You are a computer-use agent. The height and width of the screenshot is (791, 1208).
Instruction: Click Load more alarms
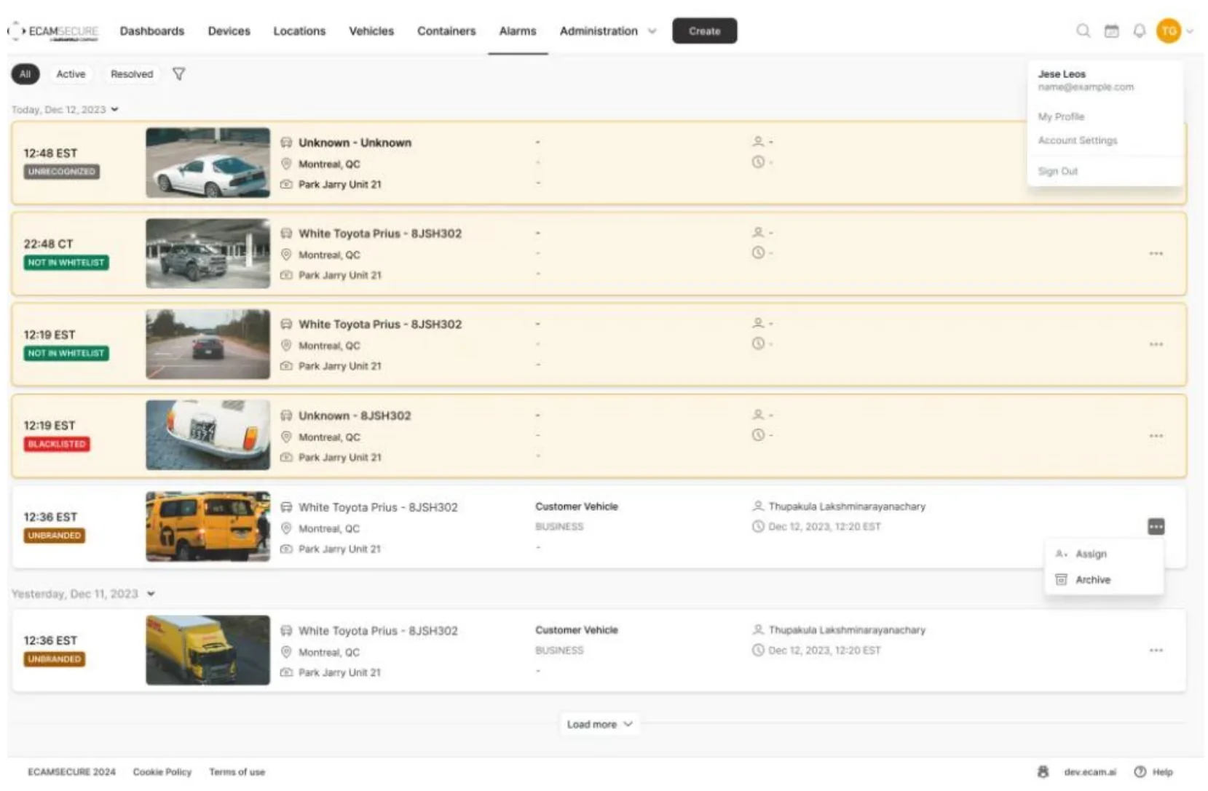(x=600, y=724)
